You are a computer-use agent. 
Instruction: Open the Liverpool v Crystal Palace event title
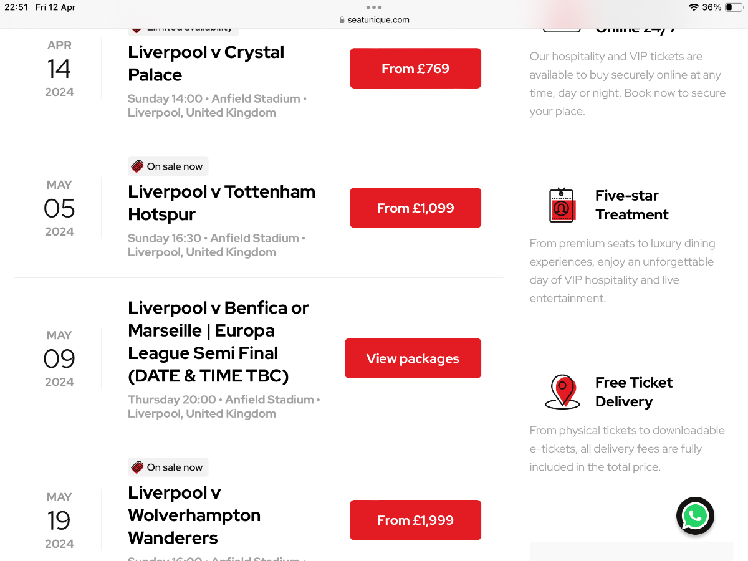point(206,64)
